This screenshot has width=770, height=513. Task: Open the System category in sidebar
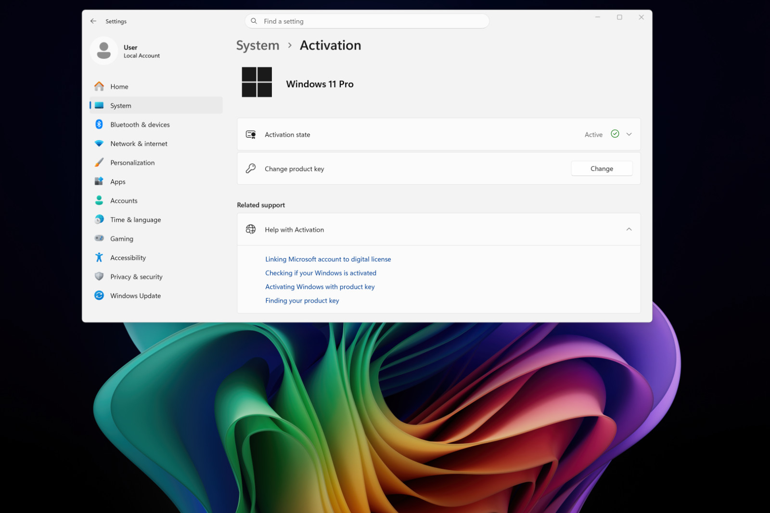(156, 105)
